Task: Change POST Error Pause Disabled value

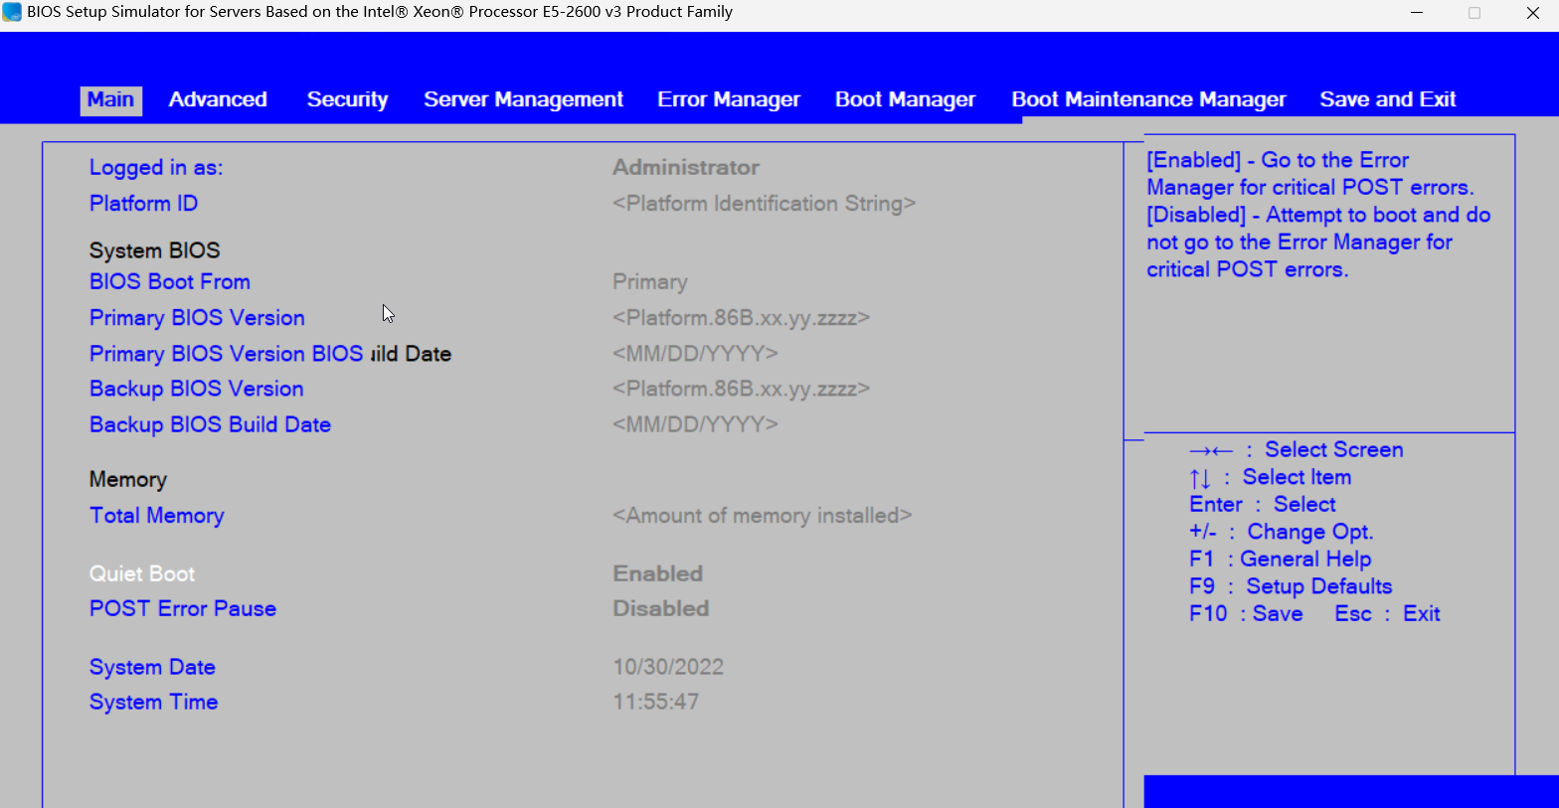Action: [x=660, y=608]
